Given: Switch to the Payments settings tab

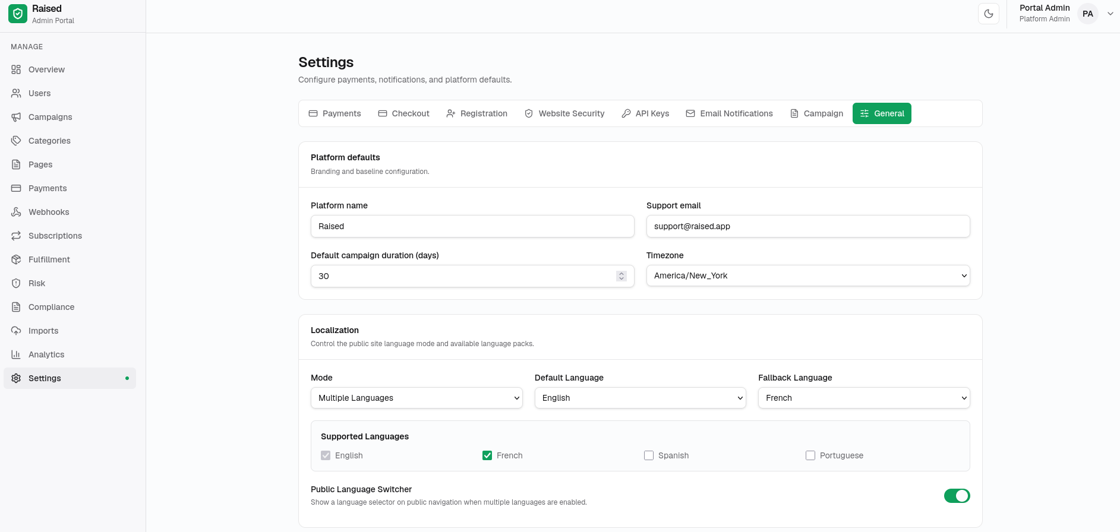Looking at the screenshot, I should (335, 113).
